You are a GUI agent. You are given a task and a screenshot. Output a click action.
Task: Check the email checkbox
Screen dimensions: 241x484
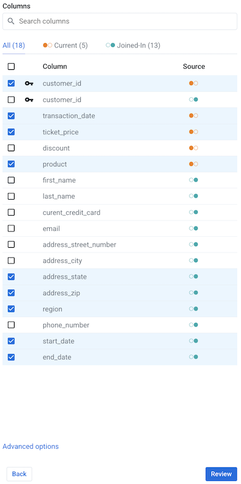(11, 228)
